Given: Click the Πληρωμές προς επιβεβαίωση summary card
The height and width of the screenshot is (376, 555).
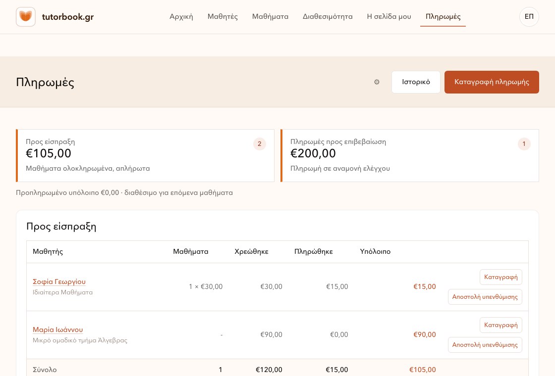Looking at the screenshot, I should 409,155.
